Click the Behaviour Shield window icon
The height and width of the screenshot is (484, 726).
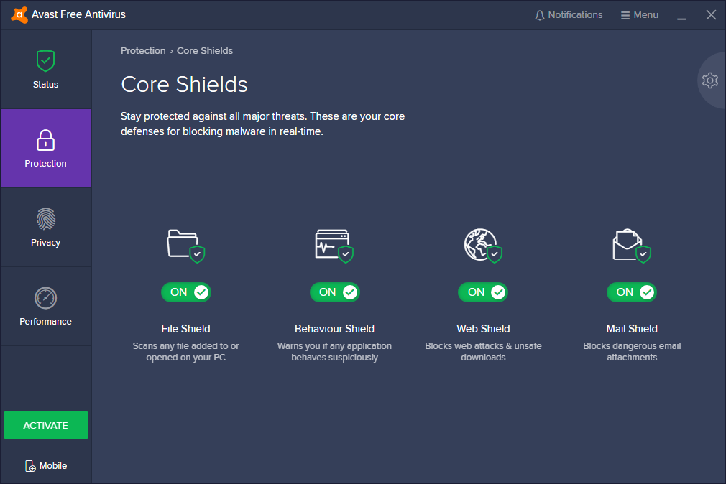click(333, 244)
